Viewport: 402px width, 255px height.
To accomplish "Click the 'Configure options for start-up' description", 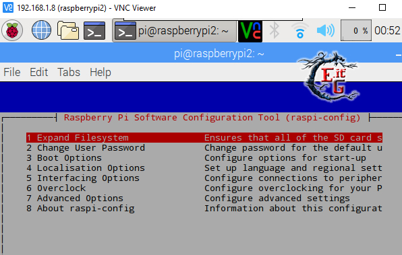I will [285, 158].
